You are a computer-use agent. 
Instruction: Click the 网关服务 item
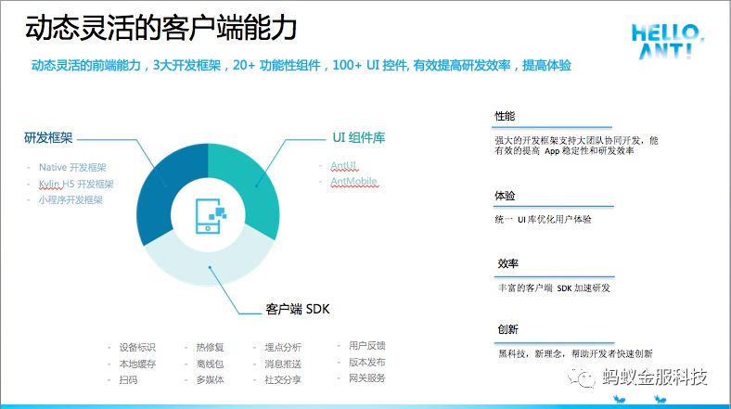[367, 377]
